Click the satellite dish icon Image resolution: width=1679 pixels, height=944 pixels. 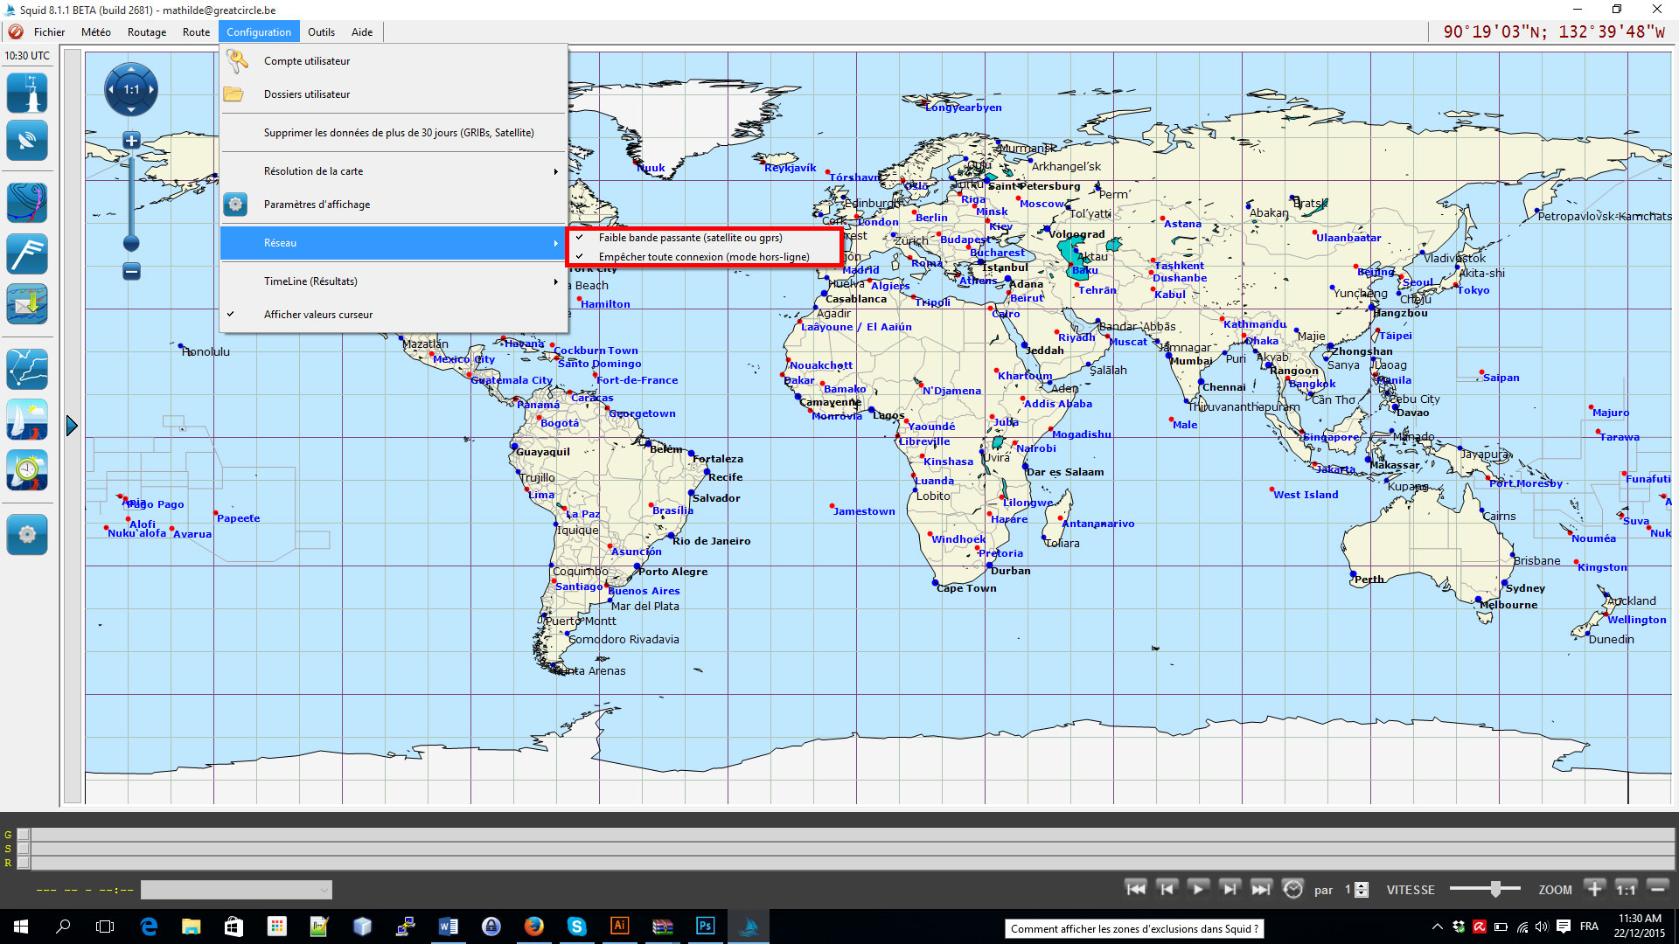click(x=27, y=141)
